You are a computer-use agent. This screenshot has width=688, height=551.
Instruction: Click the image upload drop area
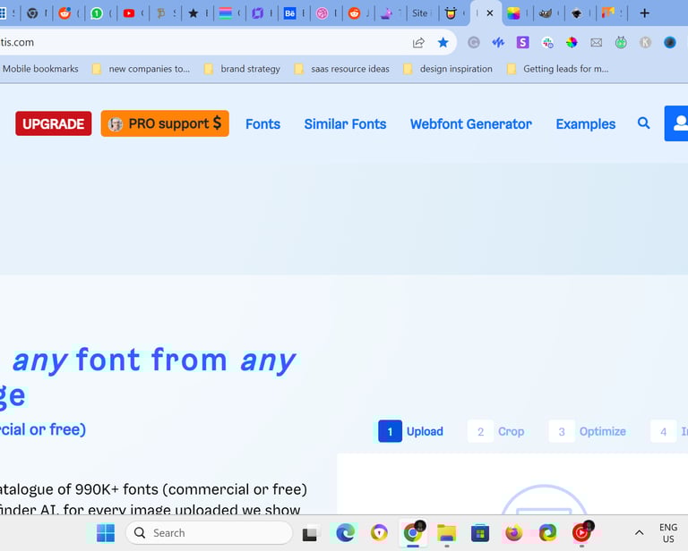[x=512, y=484]
